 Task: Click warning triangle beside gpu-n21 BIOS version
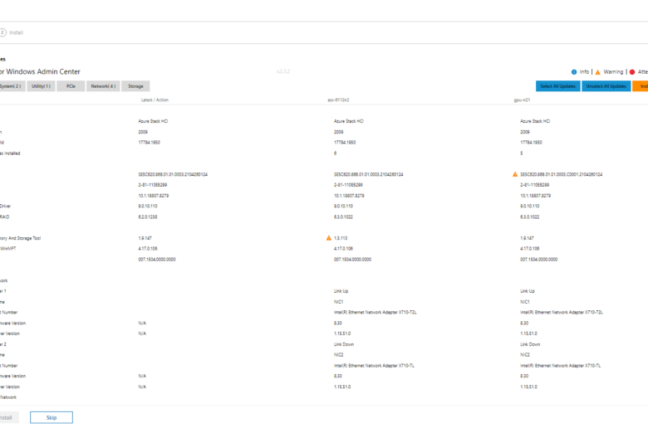(x=515, y=174)
